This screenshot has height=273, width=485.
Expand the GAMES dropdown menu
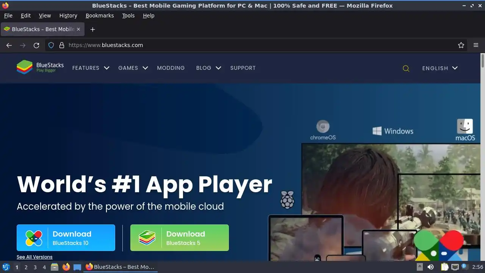click(x=133, y=68)
